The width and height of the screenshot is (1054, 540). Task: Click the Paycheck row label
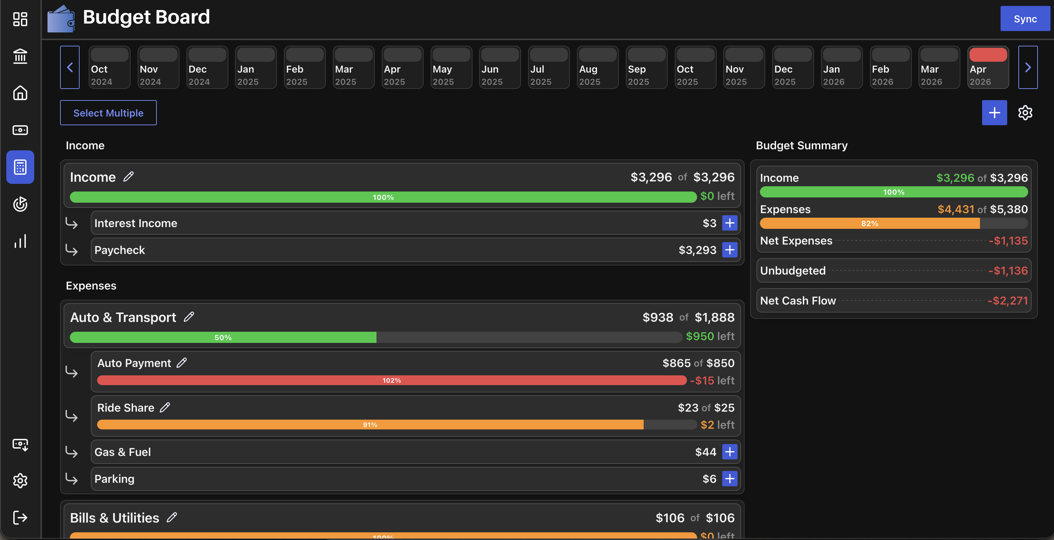(x=119, y=250)
